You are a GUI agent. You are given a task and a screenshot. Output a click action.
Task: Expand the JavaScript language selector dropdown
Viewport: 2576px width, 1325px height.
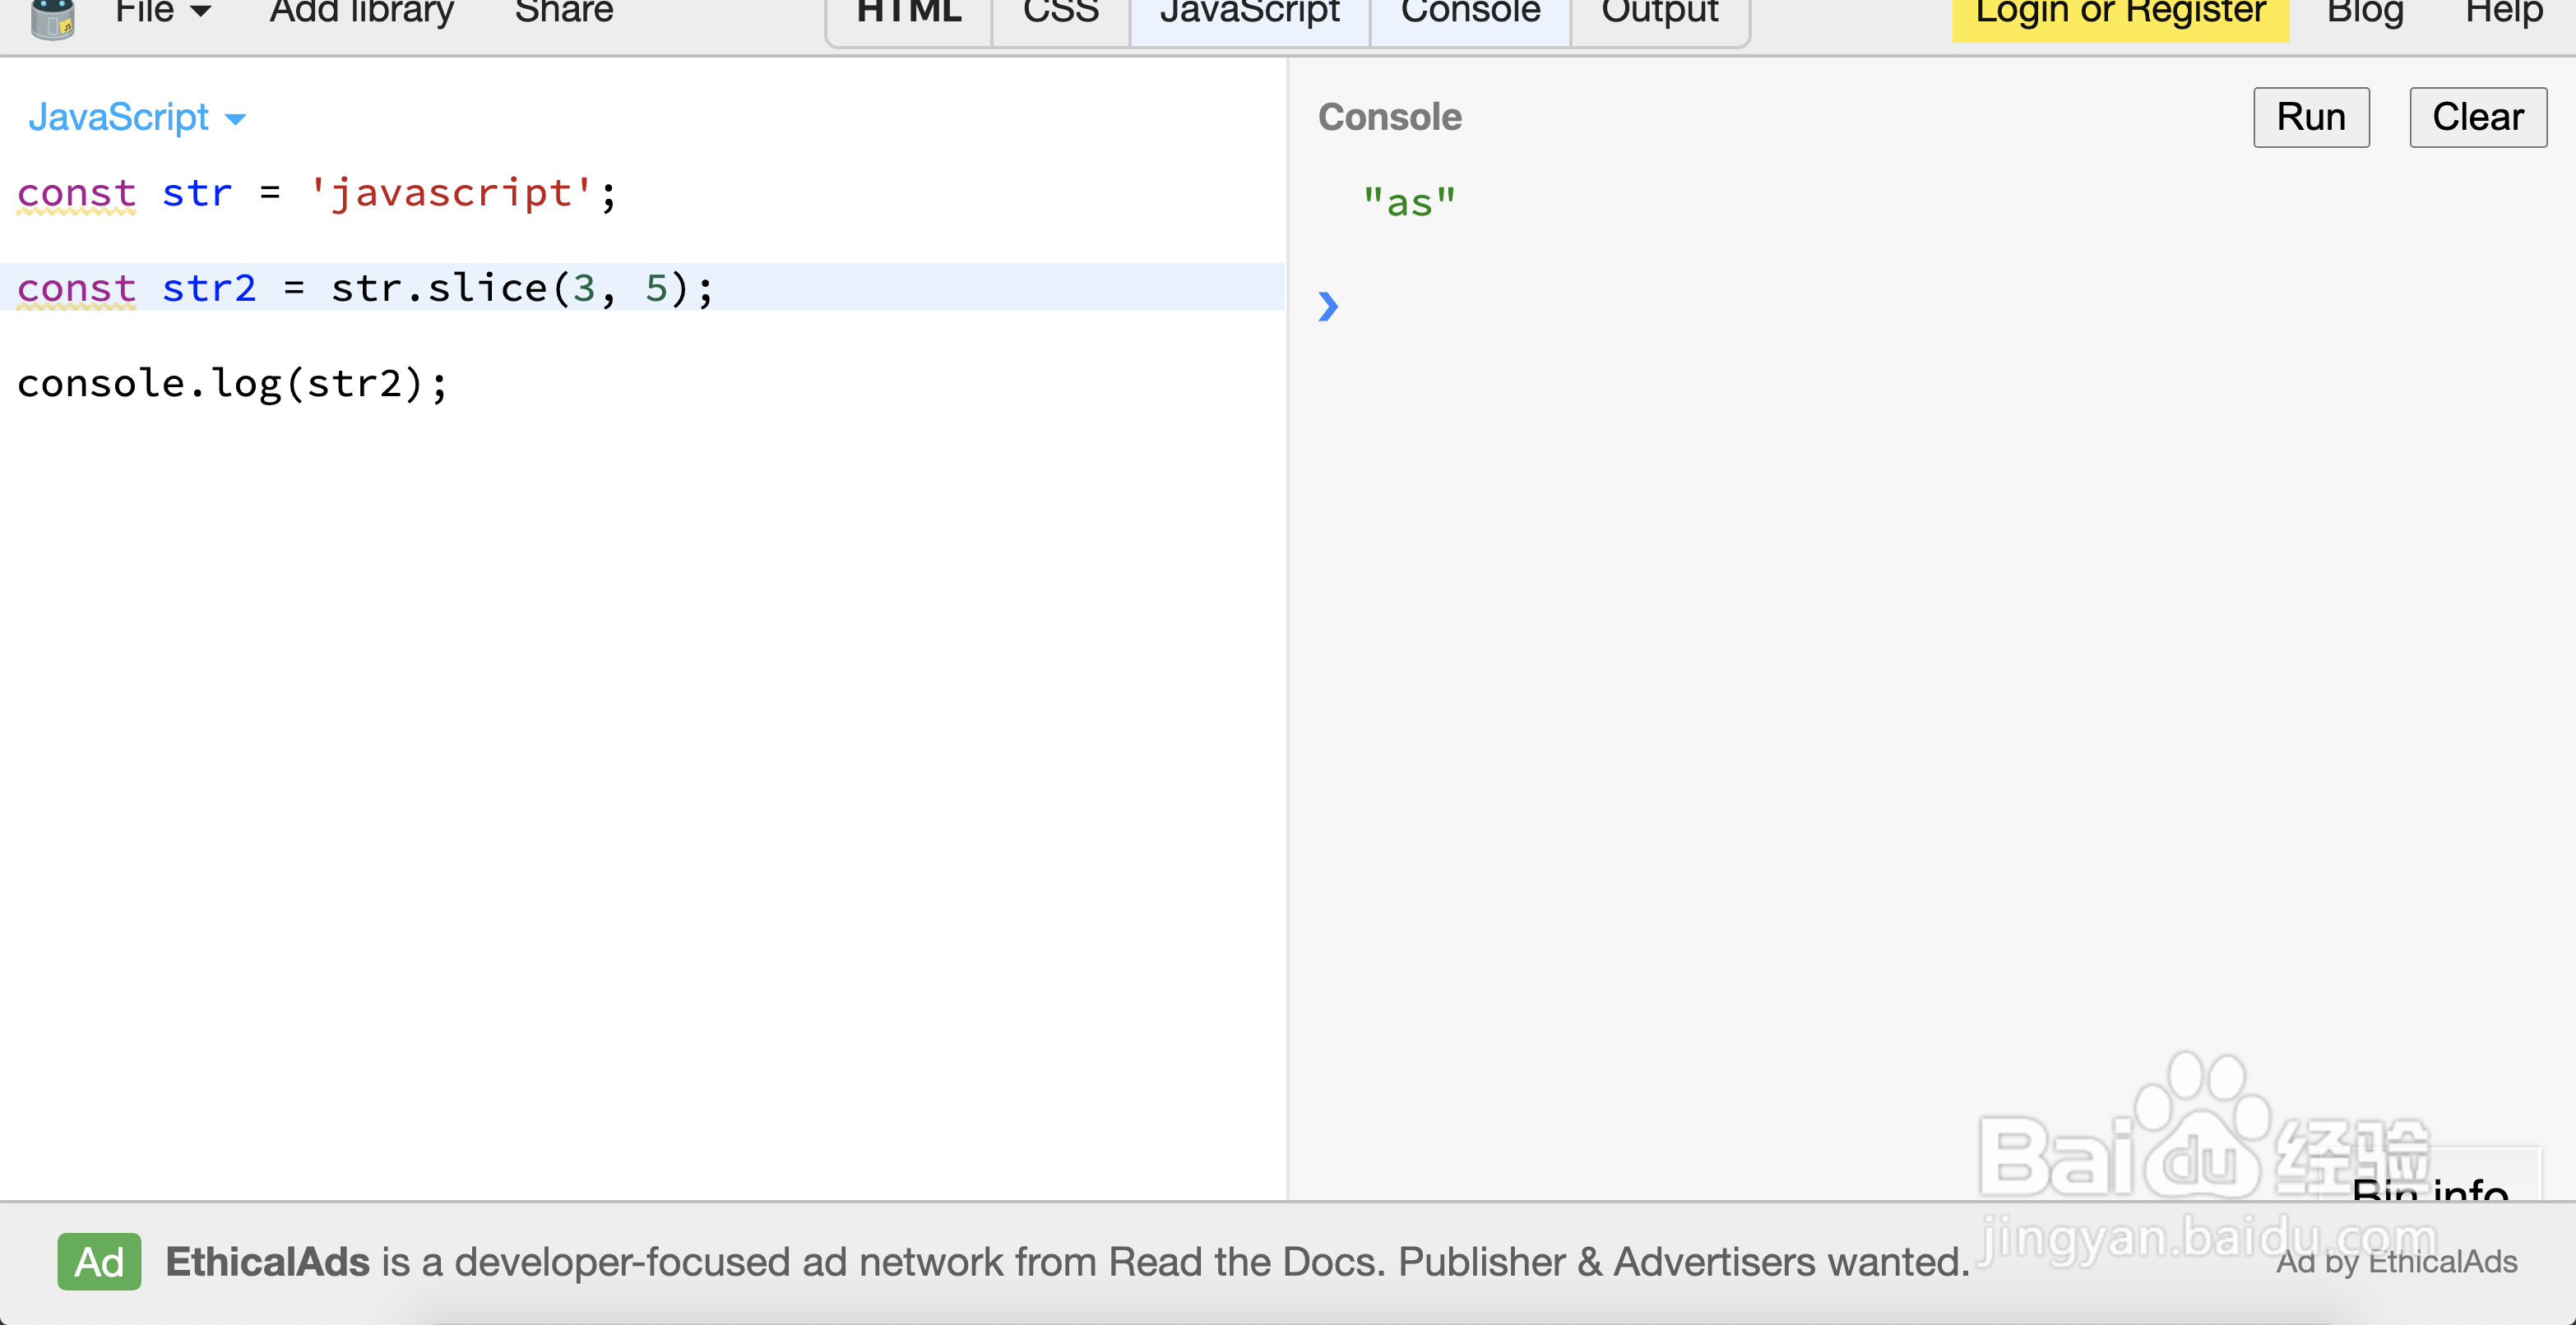point(136,118)
